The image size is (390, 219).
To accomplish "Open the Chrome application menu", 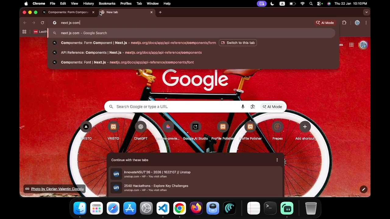I will [x=39, y=4].
